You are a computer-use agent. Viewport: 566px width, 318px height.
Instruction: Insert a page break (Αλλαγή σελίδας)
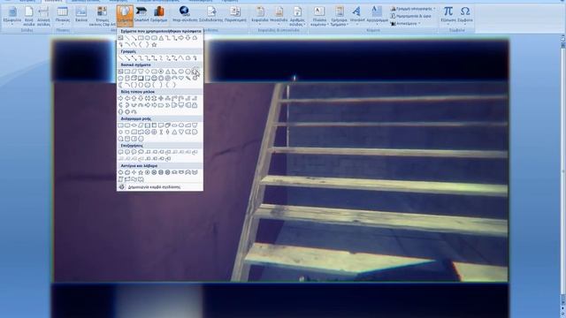(43, 17)
